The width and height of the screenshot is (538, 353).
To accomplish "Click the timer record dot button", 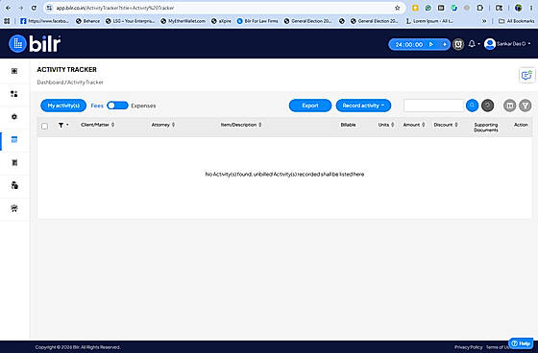I will 445,44.
